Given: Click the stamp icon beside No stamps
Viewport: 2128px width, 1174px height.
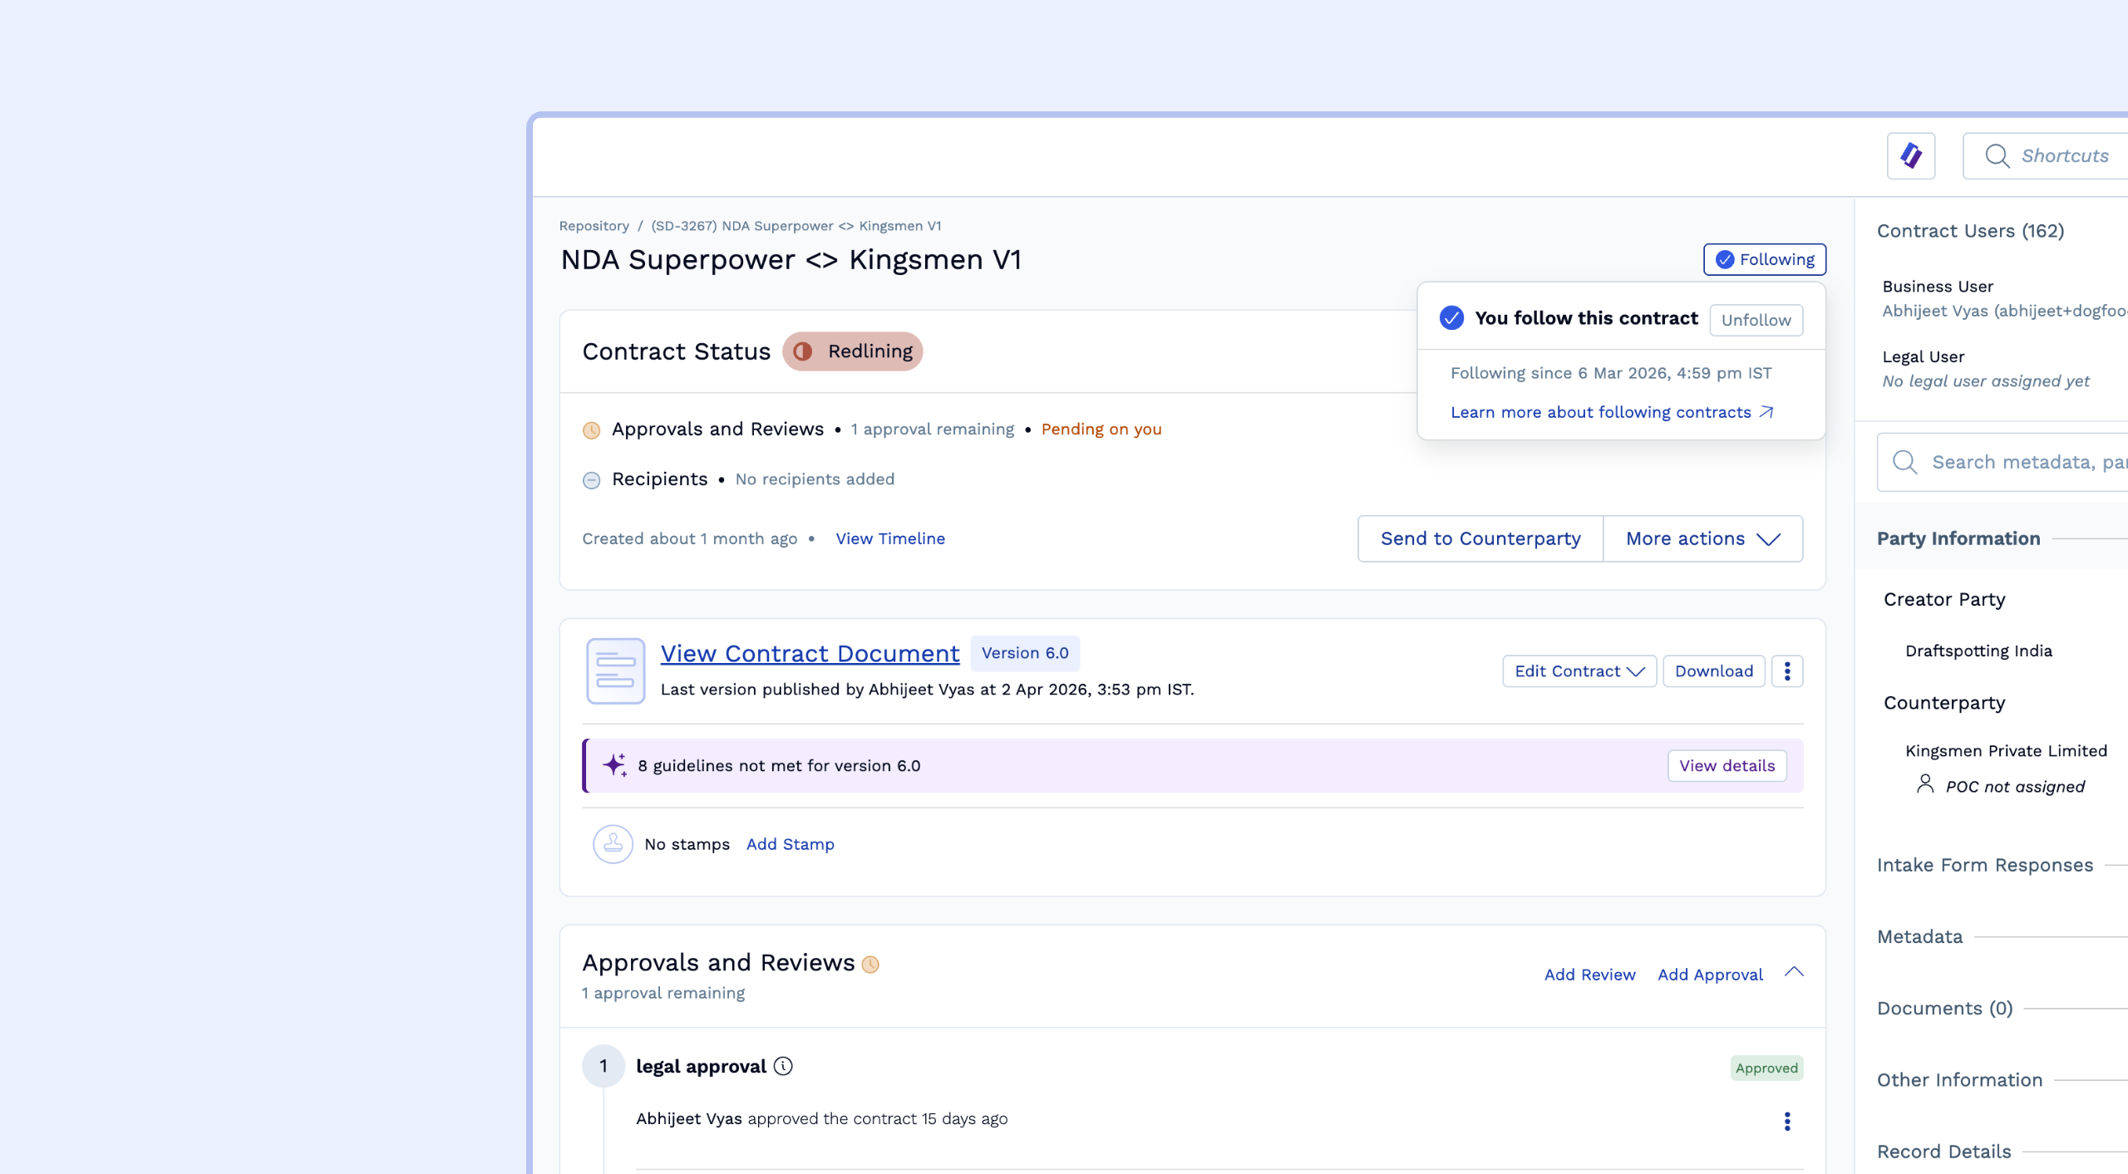Looking at the screenshot, I should tap(613, 844).
